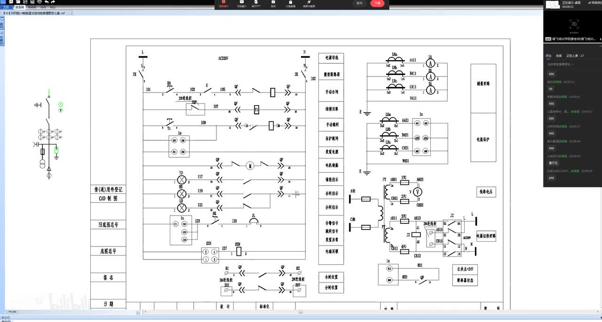Screen dimensions: 602x322
Task: Click the camera-off placeholder in live panel
Action: (x=573, y=23)
